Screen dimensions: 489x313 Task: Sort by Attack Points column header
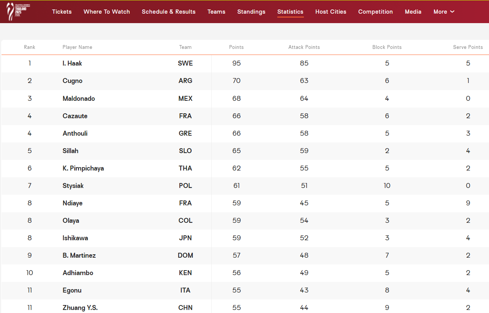click(x=304, y=47)
